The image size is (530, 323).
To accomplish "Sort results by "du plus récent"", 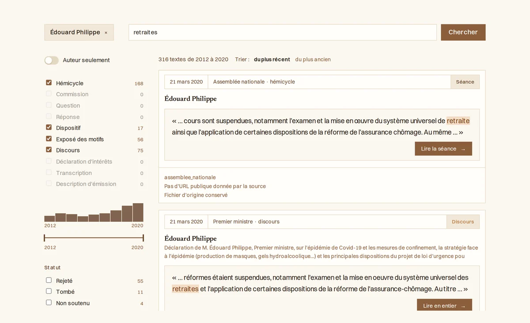I will click(272, 60).
